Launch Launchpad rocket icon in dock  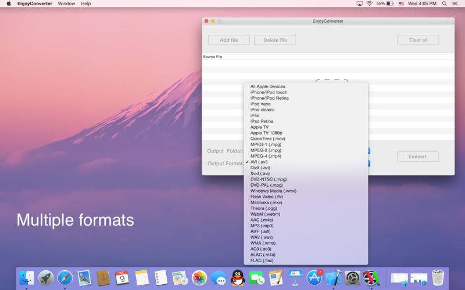46,278
